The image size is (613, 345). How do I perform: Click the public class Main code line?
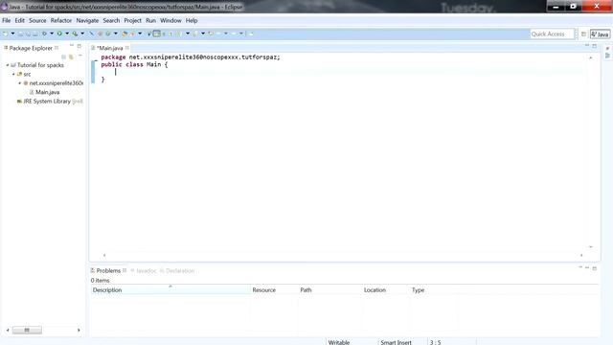134,64
